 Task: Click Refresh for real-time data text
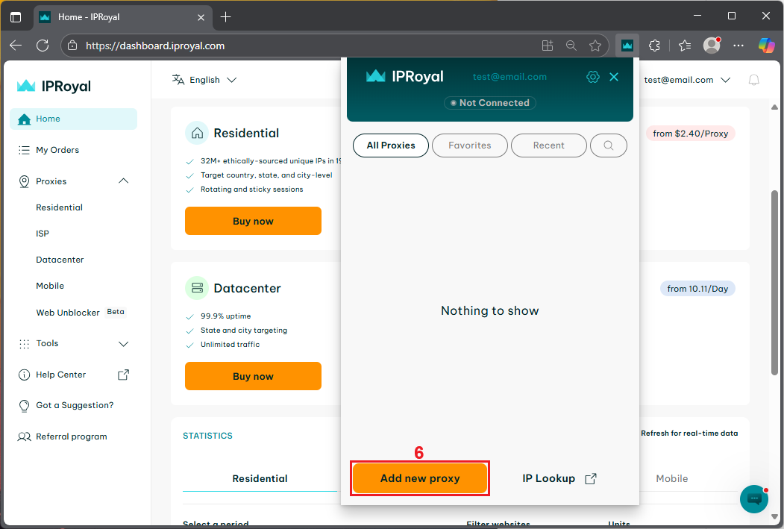[689, 433]
